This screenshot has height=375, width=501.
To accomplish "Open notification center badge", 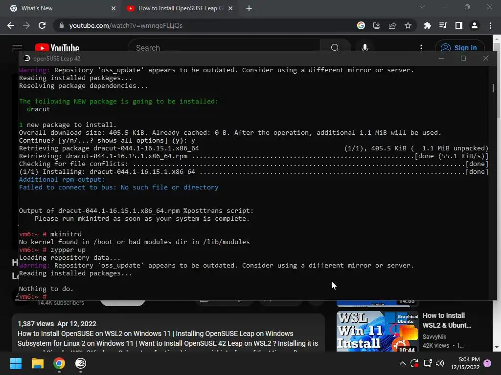I will tap(487, 363).
